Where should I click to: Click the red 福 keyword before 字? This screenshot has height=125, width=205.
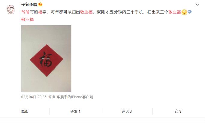pos(40,12)
